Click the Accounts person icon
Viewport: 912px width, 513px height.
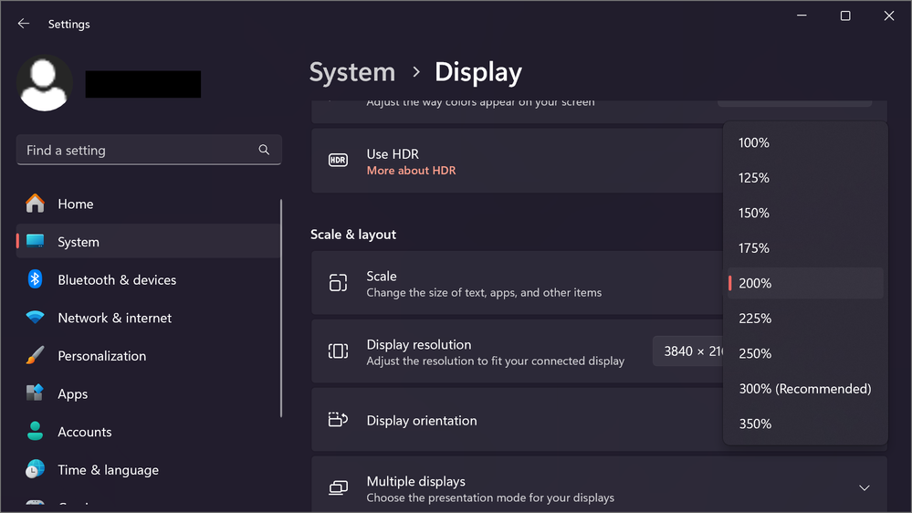(x=35, y=432)
